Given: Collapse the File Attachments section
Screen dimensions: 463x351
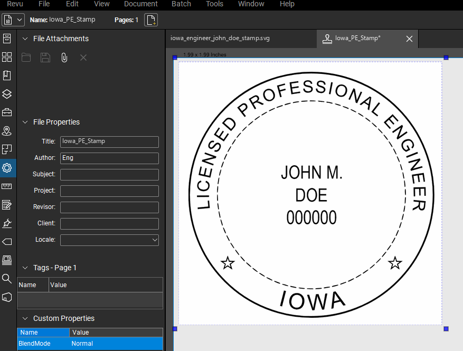Looking at the screenshot, I should click(25, 39).
